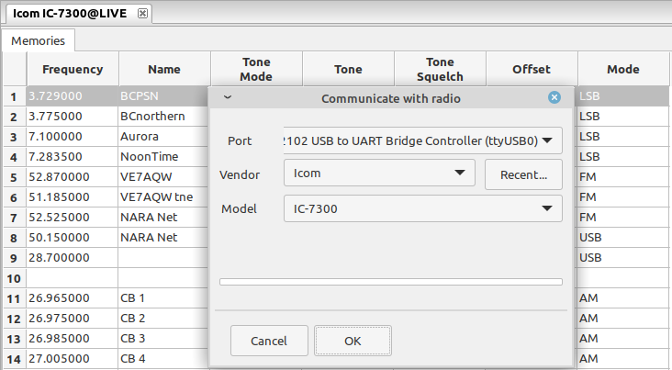Viewport: 672px width, 370px height.
Task: Select the LSB mode cell in row 4
Action: coord(623,156)
